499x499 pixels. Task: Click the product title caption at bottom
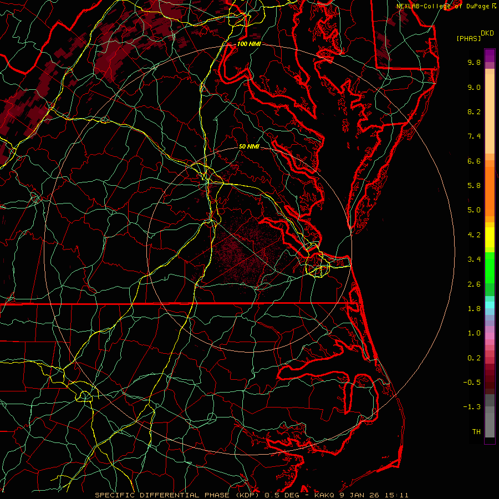[251, 495]
